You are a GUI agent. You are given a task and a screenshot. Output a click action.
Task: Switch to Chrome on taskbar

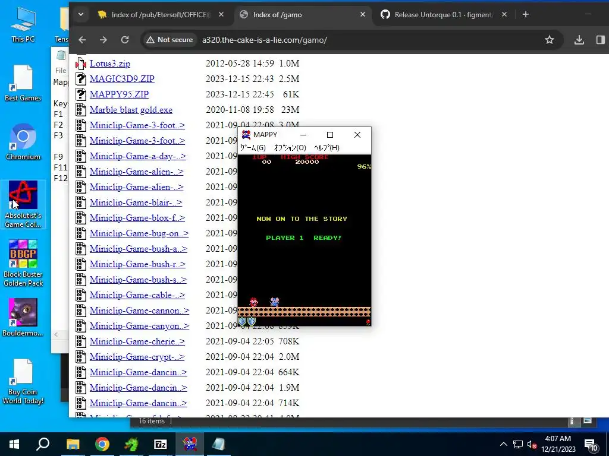pyautogui.click(x=102, y=444)
